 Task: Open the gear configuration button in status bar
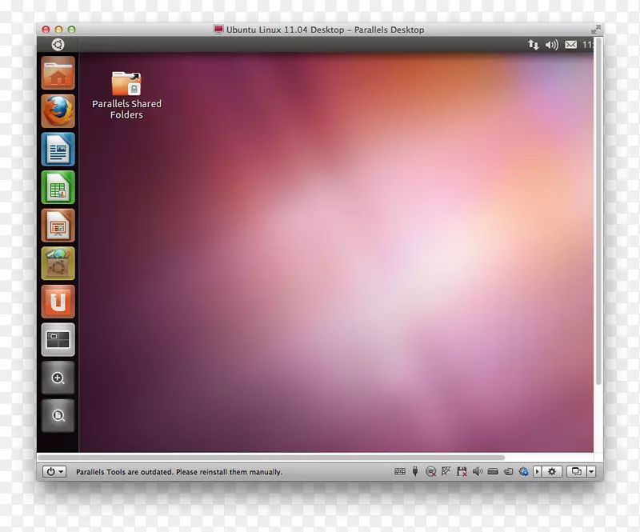point(551,472)
